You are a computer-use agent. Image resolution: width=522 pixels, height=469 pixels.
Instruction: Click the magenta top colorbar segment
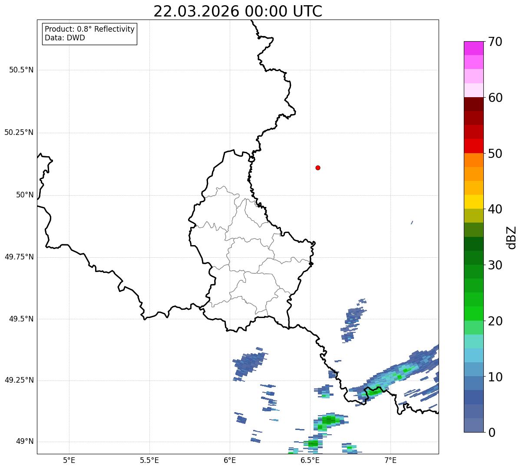[x=474, y=48]
